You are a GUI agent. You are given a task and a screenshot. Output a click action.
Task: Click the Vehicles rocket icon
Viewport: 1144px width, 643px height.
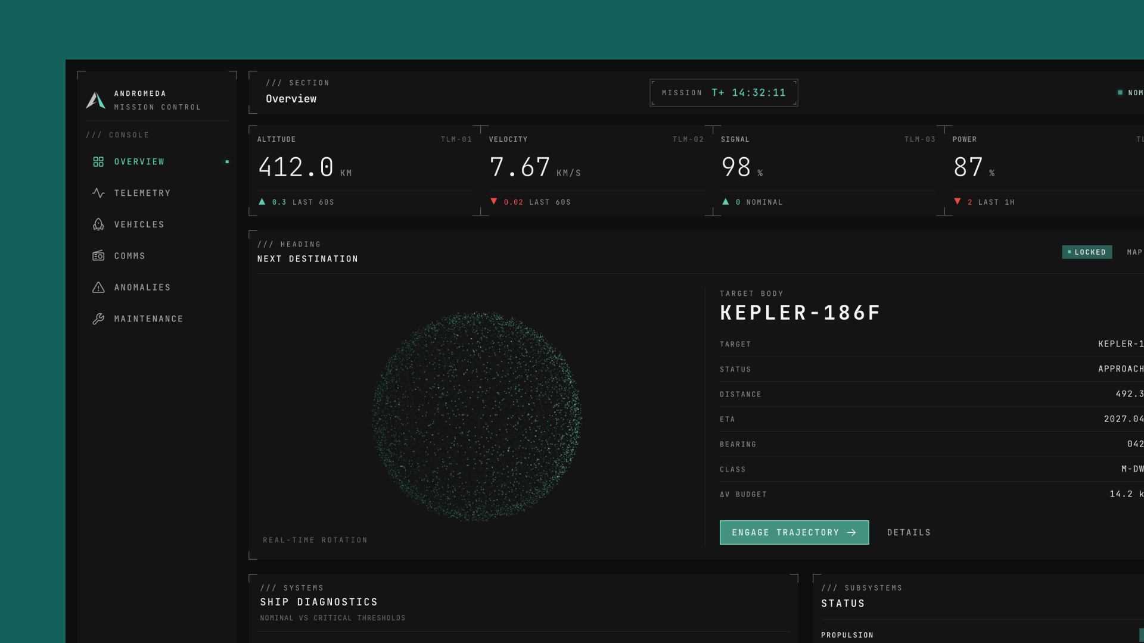98,224
